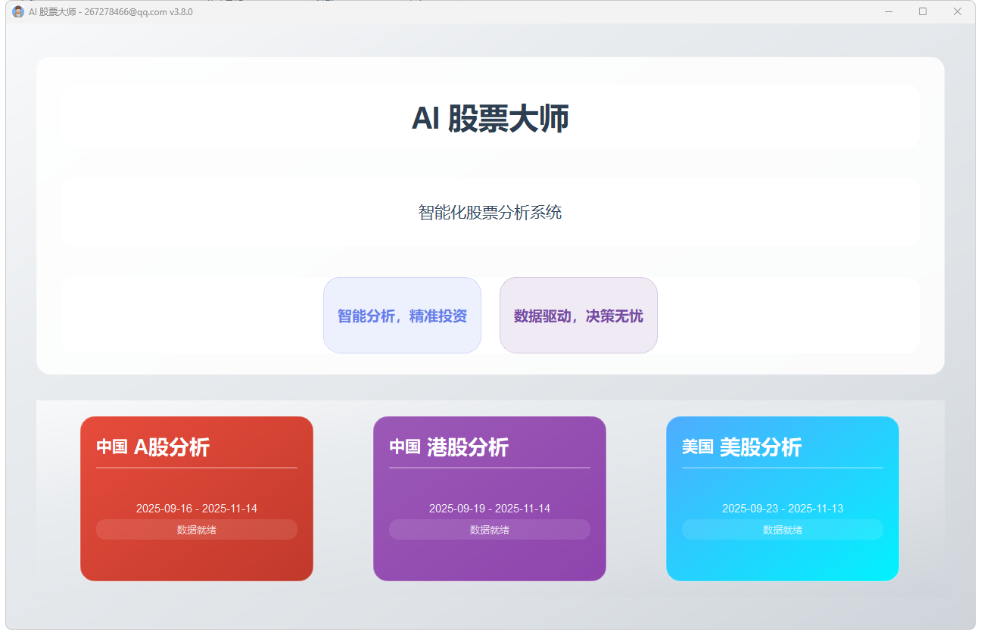Click the AI 股票大师 main heading
The height and width of the screenshot is (635, 981).
pyautogui.click(x=490, y=118)
